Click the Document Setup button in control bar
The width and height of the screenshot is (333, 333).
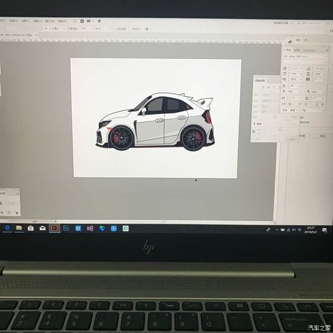click(121, 29)
